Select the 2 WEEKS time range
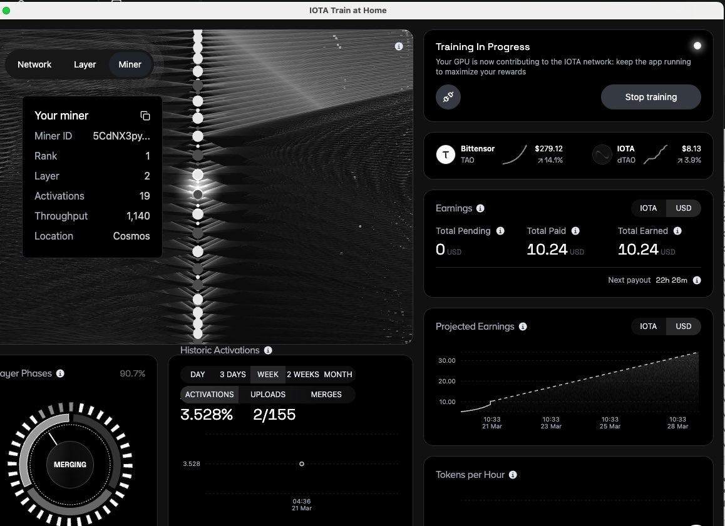This screenshot has width=725, height=526. tap(303, 375)
